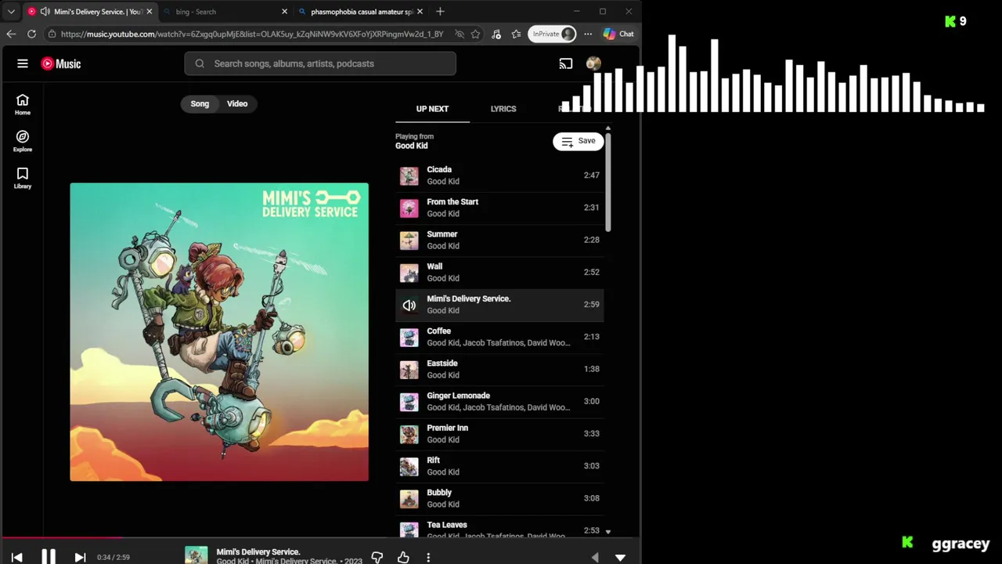Click the queue vertical scrollbar

[x=607, y=182]
